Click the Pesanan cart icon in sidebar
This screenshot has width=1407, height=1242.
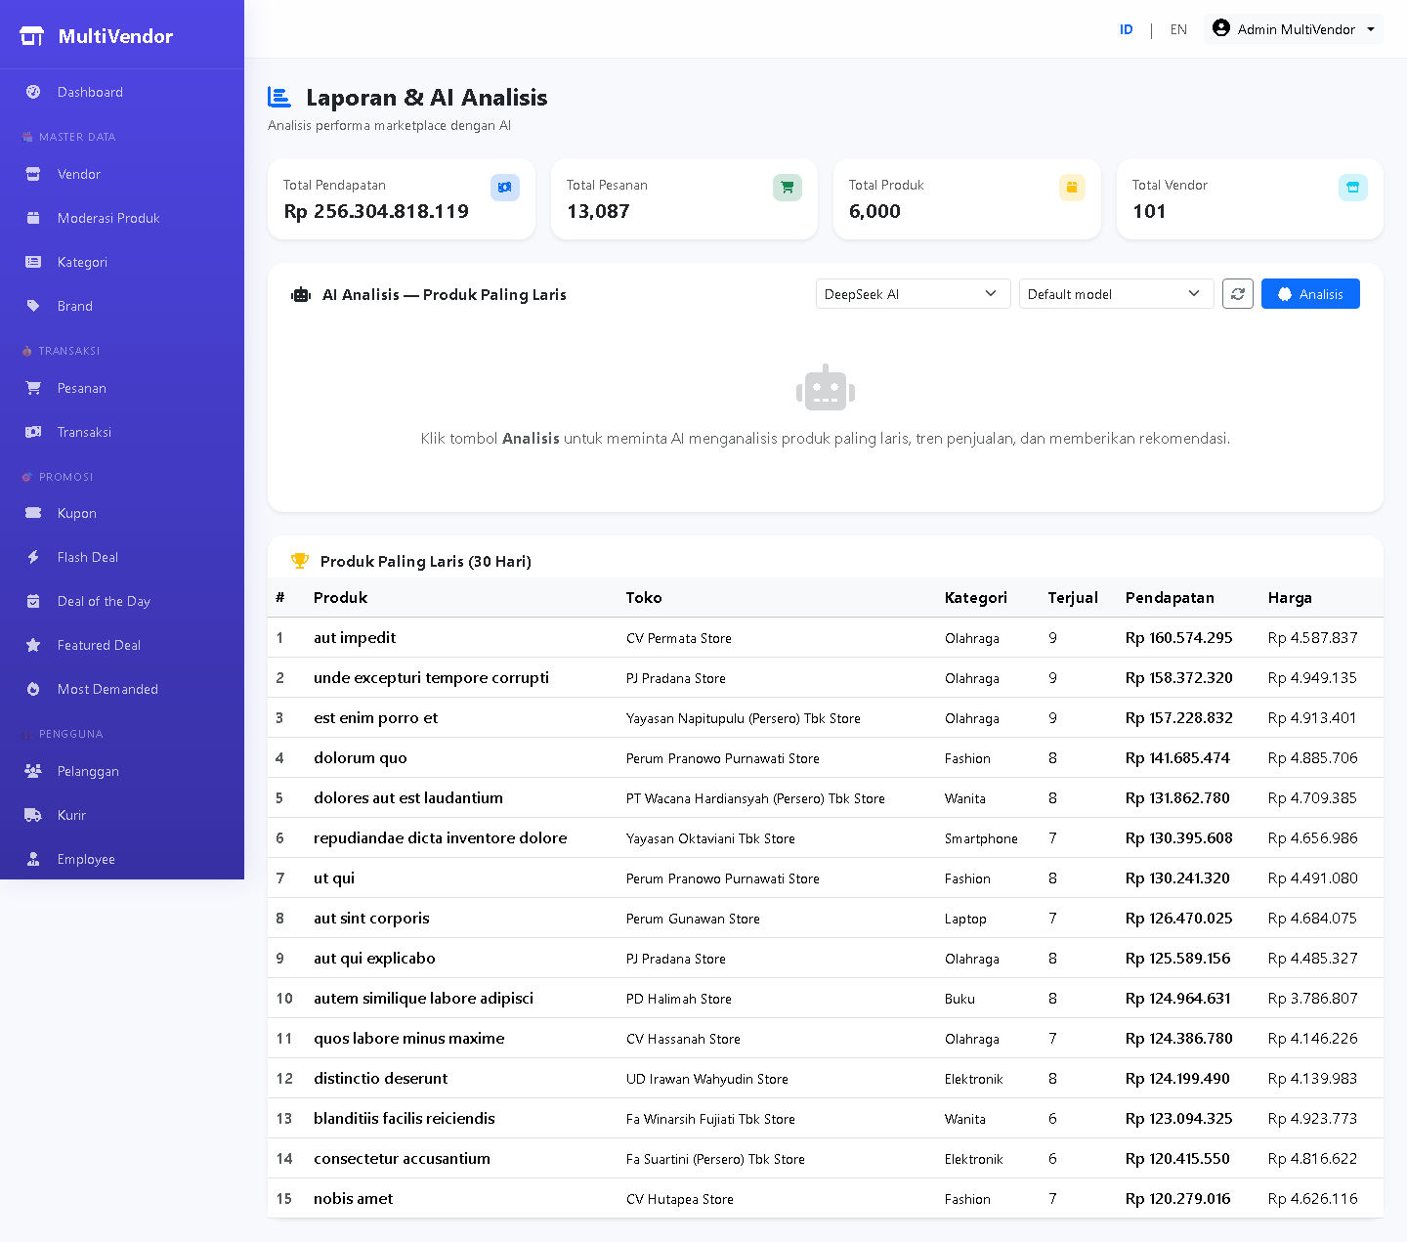click(x=33, y=388)
